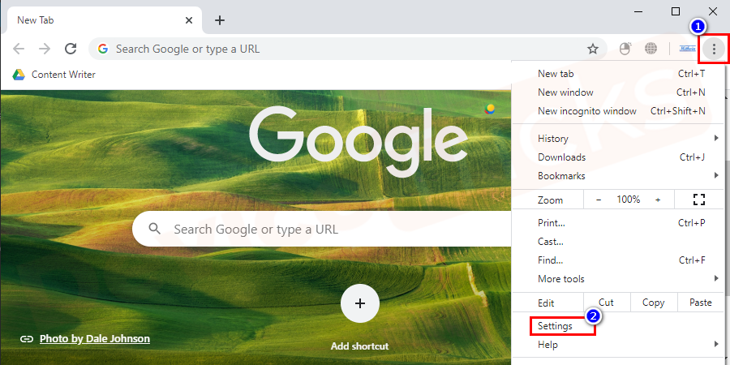This screenshot has width=730, height=365.
Task: Select the New Tab tab title
Action: point(36,20)
